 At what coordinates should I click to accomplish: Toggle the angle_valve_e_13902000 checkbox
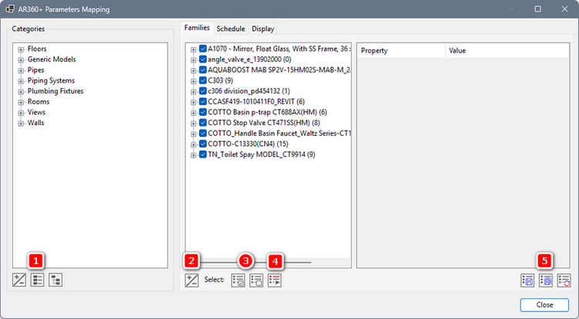(202, 59)
